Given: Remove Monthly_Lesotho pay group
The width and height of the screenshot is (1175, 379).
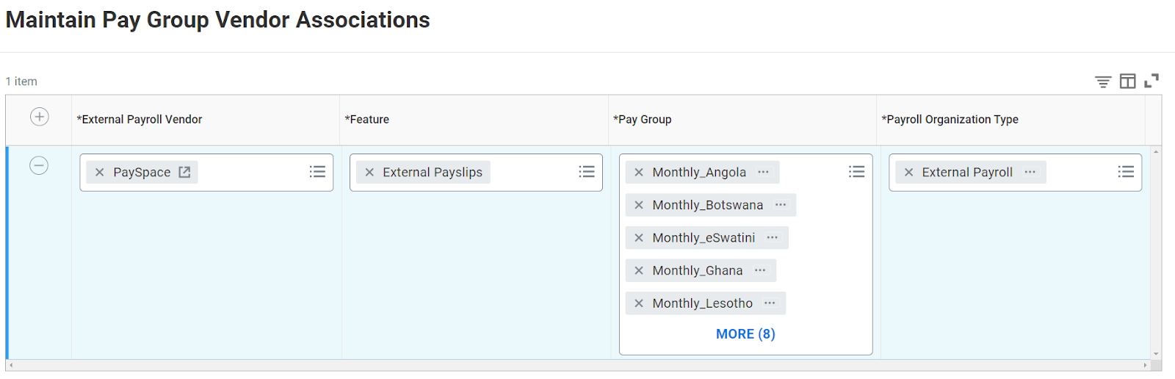Looking at the screenshot, I should [639, 303].
